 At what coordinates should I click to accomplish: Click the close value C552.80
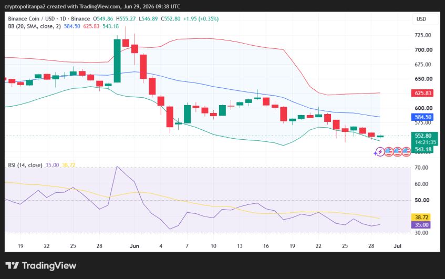[170, 19]
